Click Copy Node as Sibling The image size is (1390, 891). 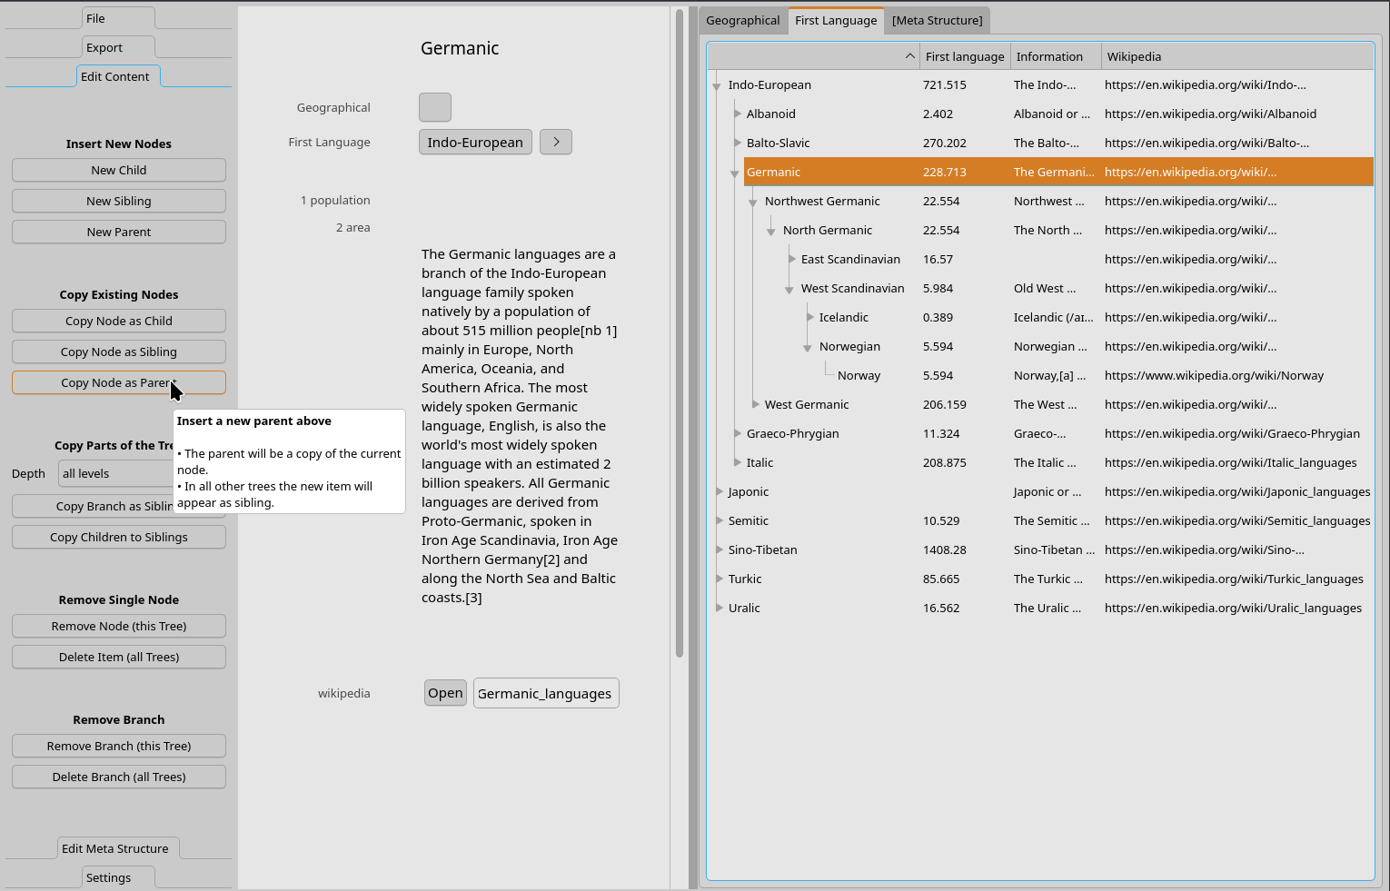pos(119,351)
